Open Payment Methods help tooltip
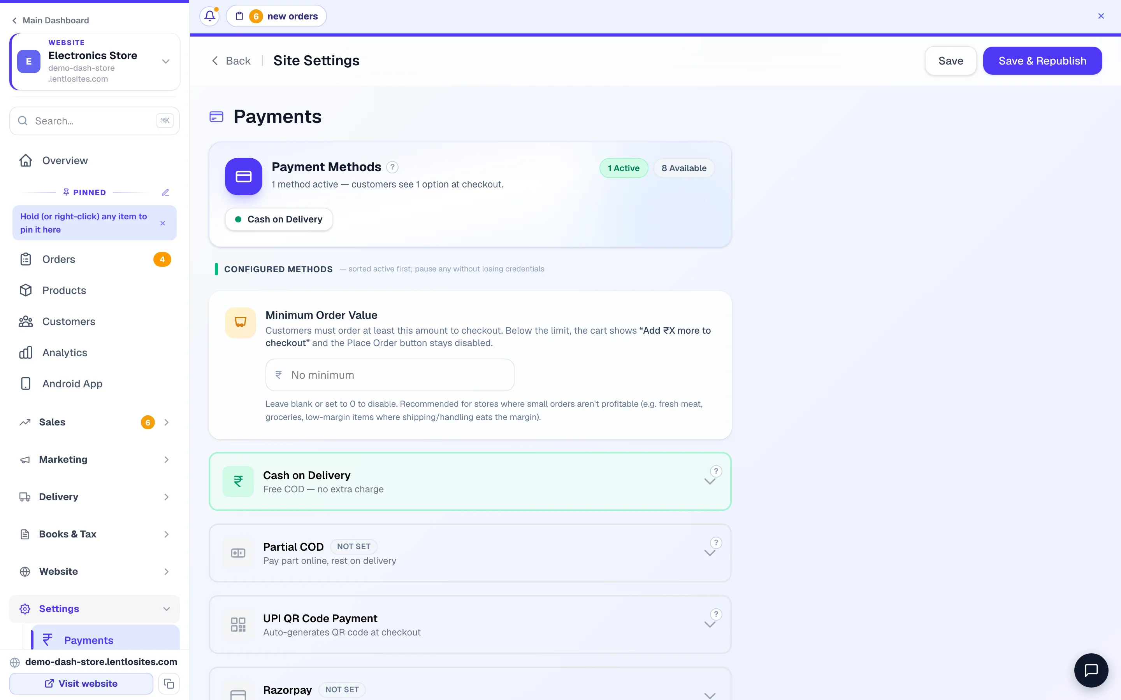The height and width of the screenshot is (700, 1121). click(392, 167)
